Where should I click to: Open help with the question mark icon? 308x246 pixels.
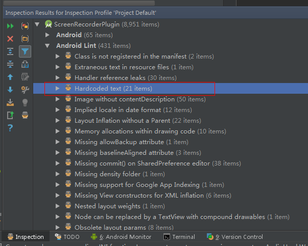tap(10, 128)
